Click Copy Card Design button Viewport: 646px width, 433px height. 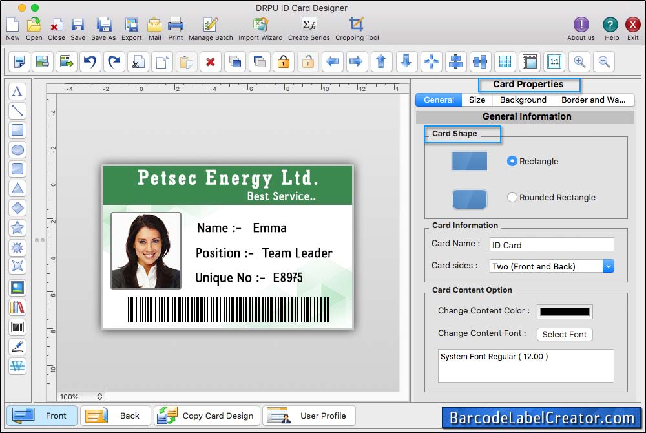[207, 416]
